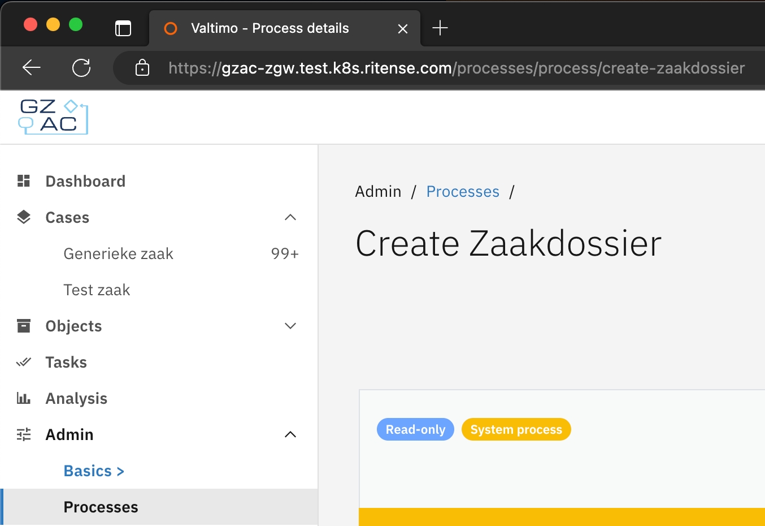Click the Tasks double-checkmark icon
This screenshot has height=526, width=765.
click(24, 362)
